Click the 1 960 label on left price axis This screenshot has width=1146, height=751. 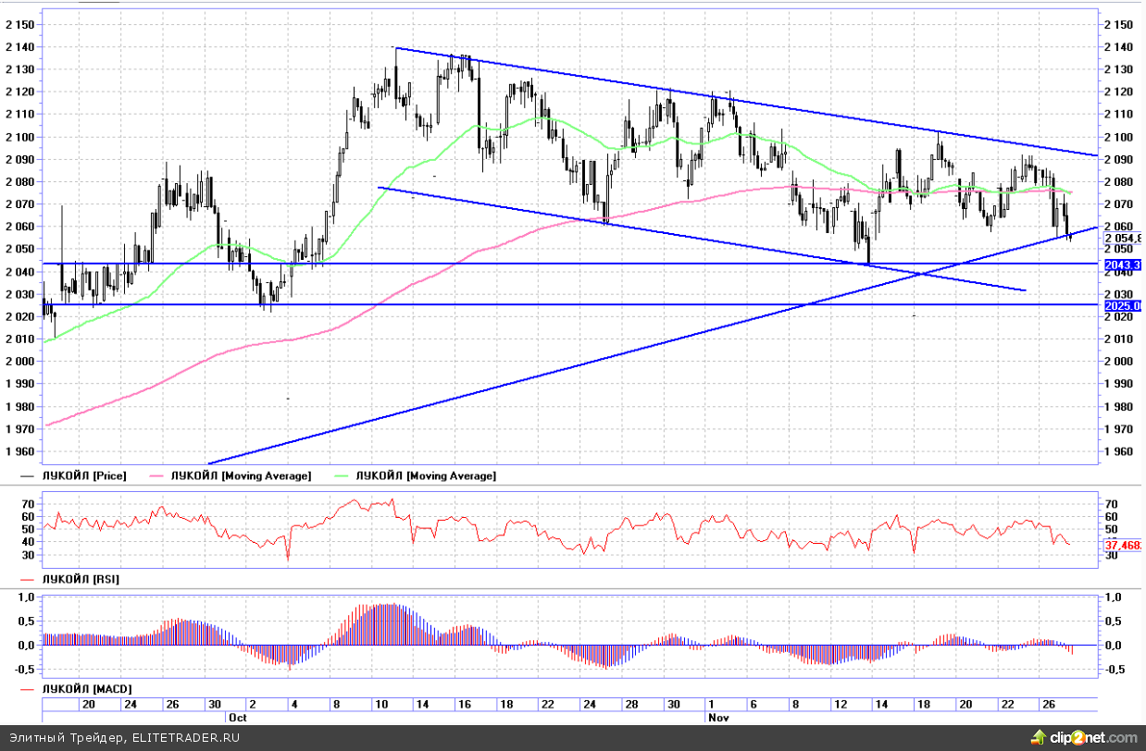[20, 452]
